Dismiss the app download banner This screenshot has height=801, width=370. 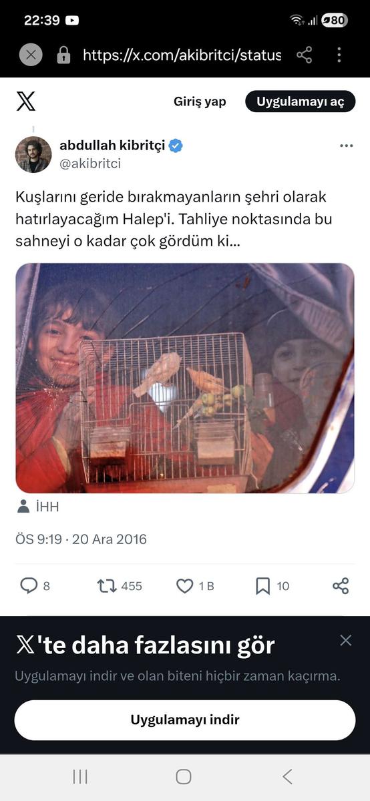tap(345, 641)
